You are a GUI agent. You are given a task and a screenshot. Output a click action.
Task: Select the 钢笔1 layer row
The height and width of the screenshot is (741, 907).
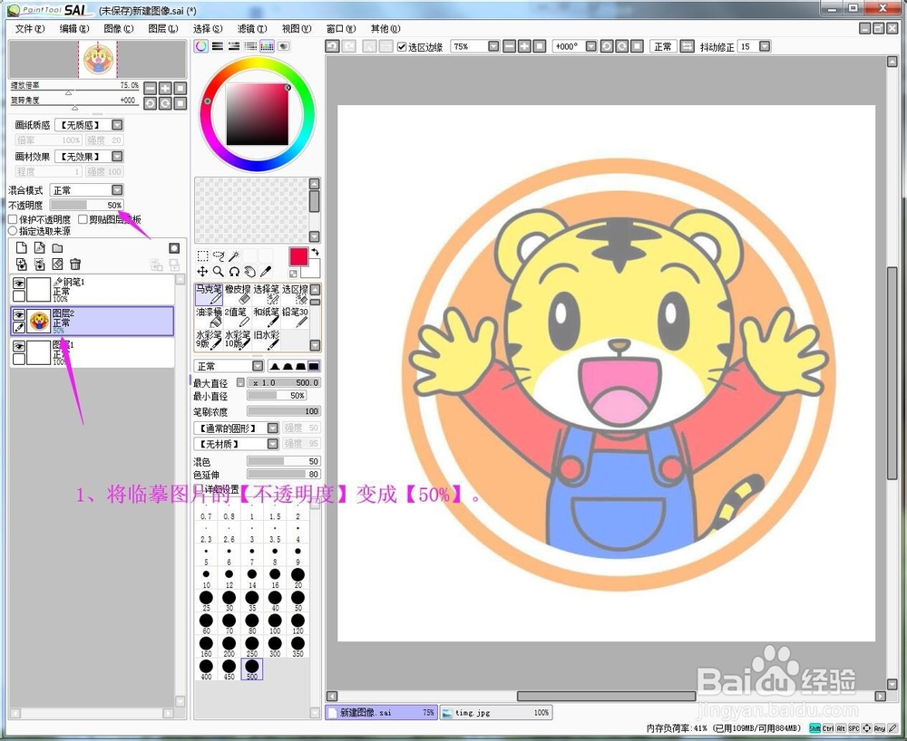click(x=92, y=289)
